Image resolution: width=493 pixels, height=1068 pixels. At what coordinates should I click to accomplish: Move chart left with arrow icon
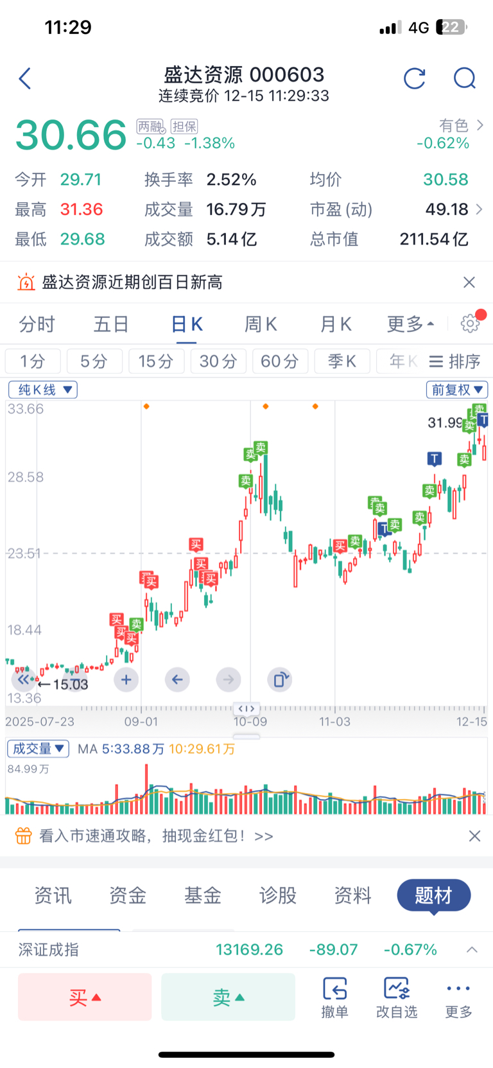click(x=177, y=679)
